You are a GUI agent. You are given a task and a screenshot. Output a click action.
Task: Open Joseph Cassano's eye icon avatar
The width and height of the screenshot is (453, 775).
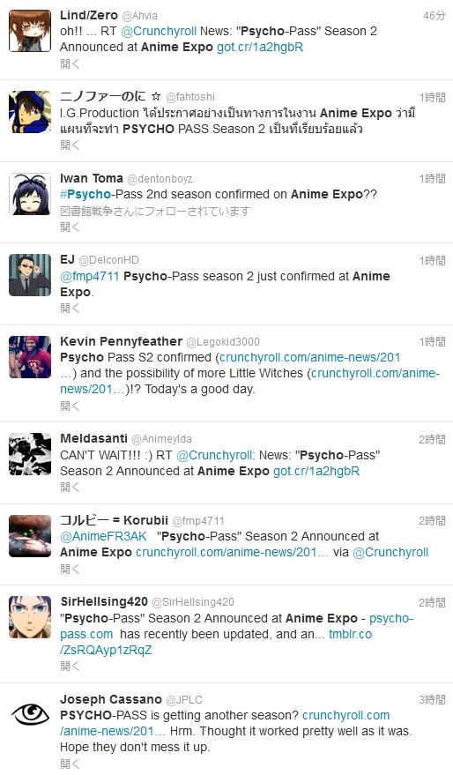click(x=30, y=715)
